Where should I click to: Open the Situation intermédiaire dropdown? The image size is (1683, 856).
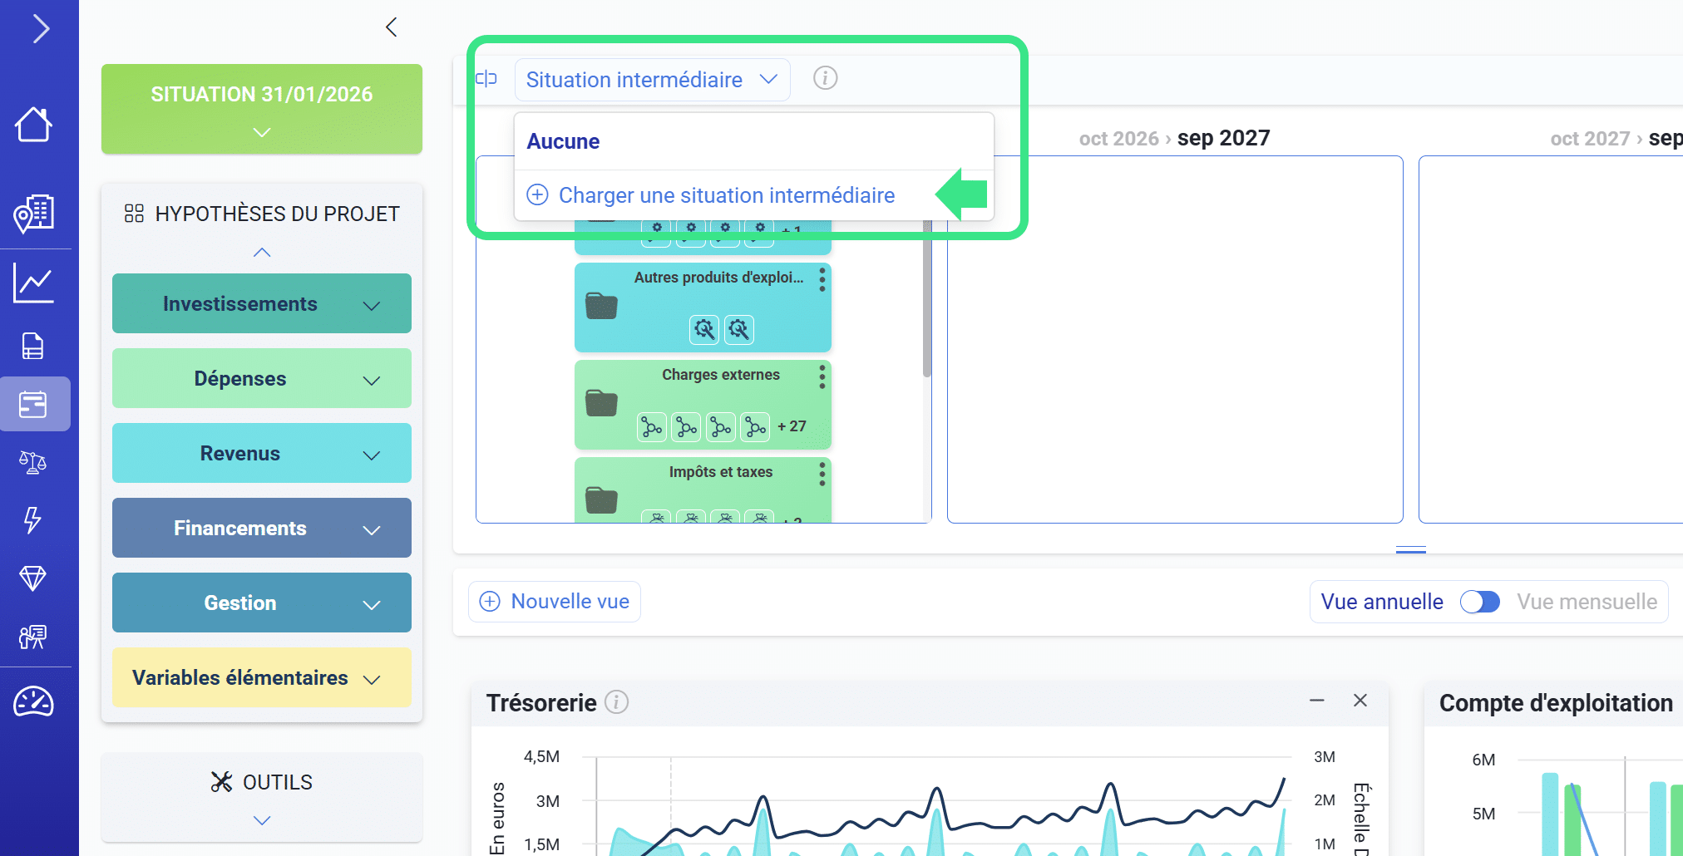point(652,80)
